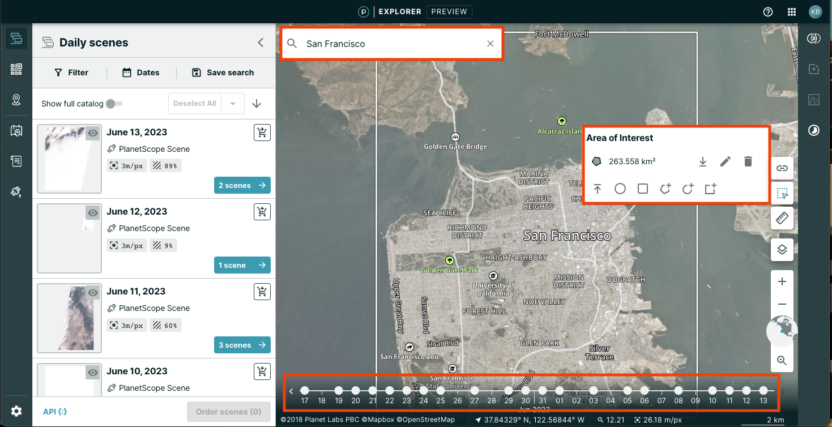Click the Planet logo in header

pos(364,11)
